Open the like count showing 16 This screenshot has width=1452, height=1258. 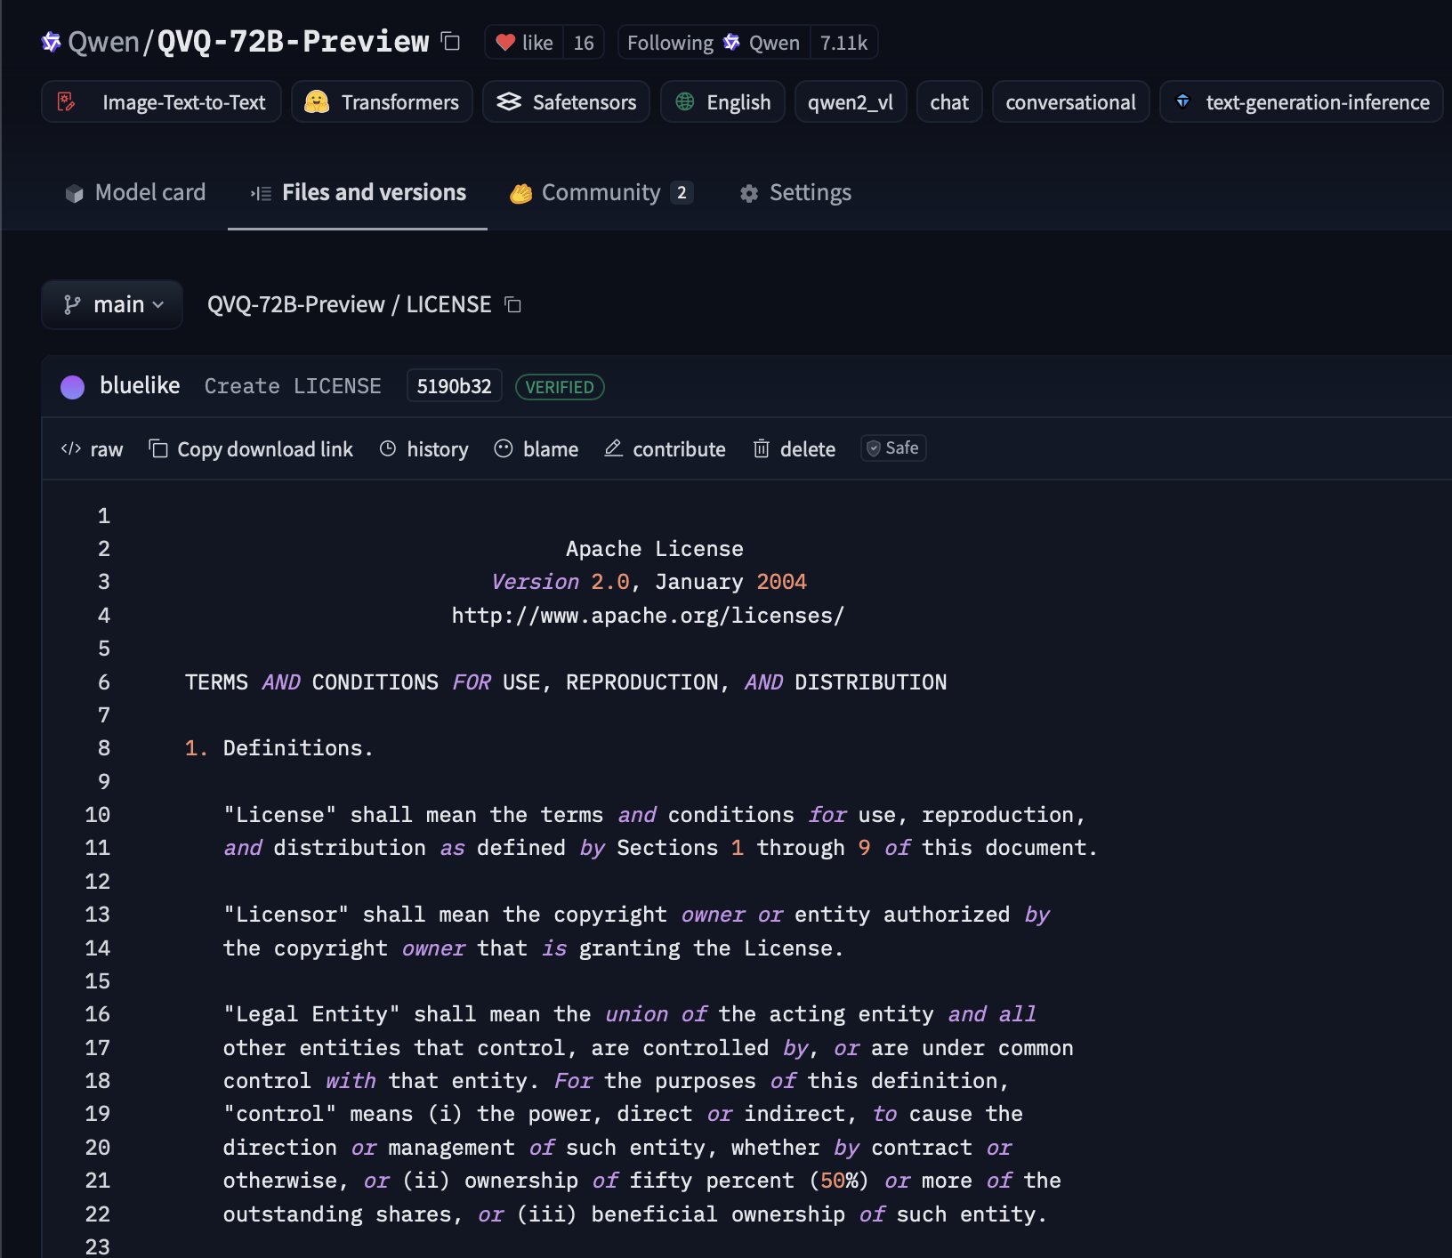click(x=584, y=43)
